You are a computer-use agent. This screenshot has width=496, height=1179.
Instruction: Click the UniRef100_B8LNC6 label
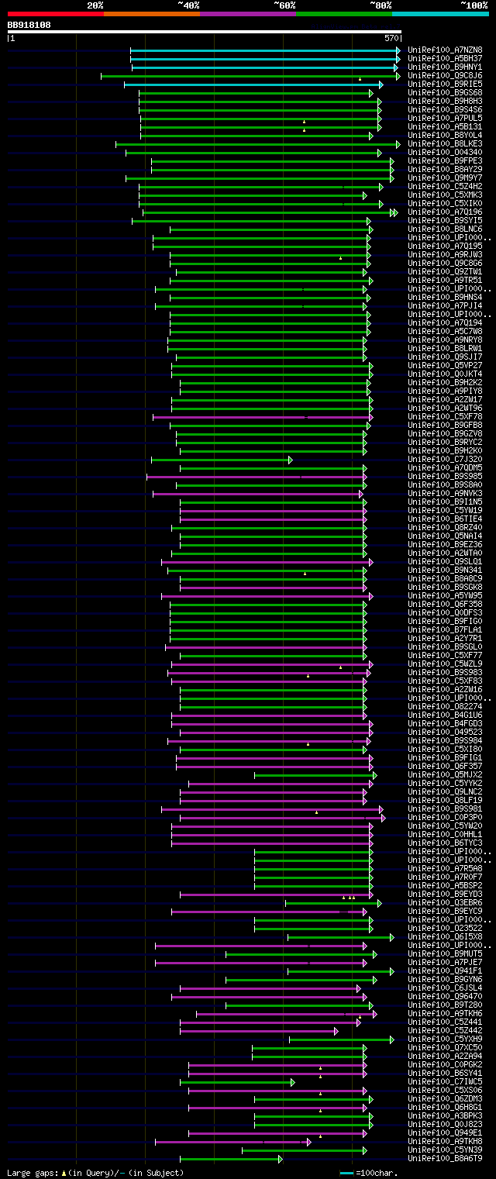443,229
